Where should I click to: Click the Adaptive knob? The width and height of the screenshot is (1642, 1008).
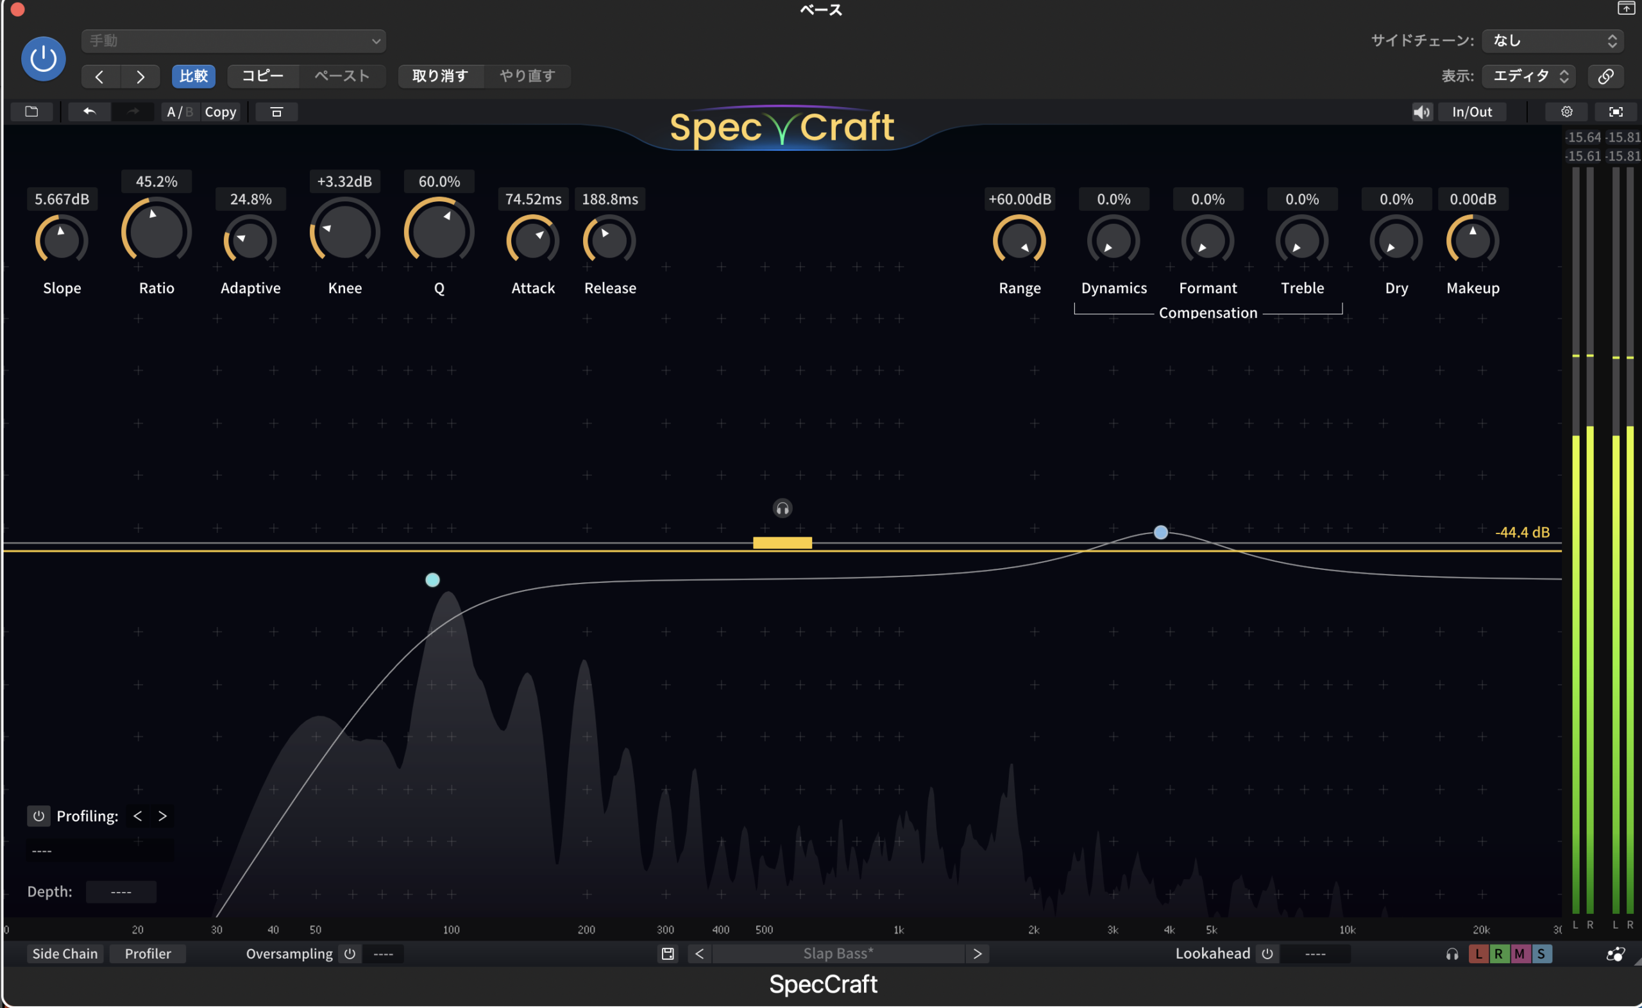pos(250,240)
